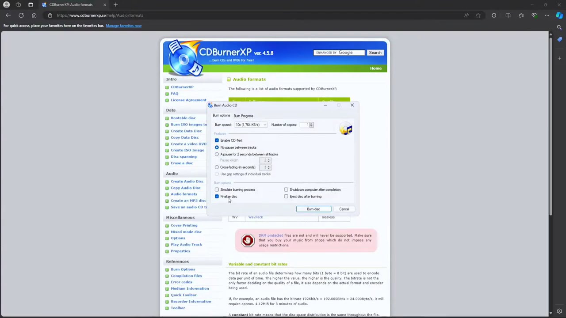Click the sidebar plus icon to add app
The height and width of the screenshot is (318, 566).
(x=559, y=58)
